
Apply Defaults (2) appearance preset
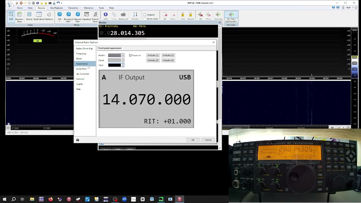click(x=153, y=60)
